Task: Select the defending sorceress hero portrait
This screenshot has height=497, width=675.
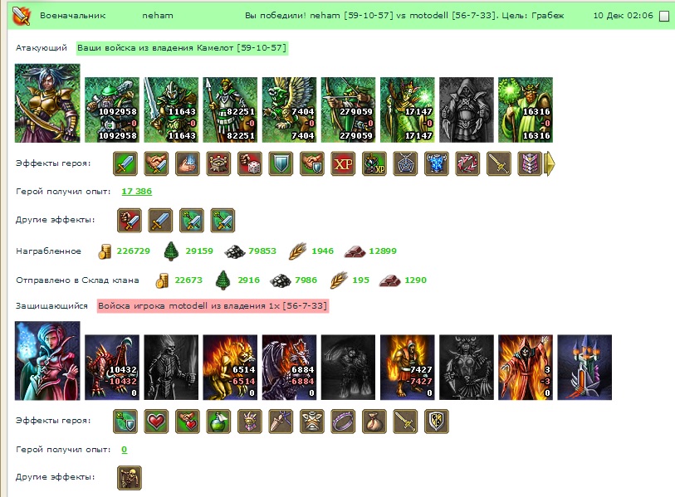Action: point(47,361)
